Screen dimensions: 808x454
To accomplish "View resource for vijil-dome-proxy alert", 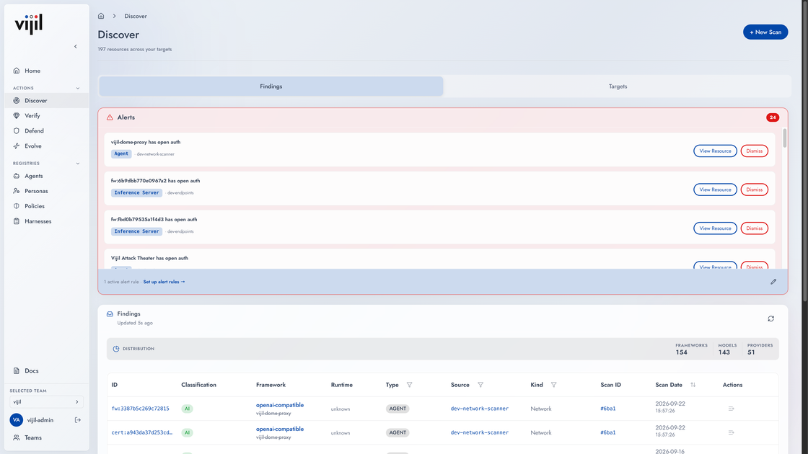I will 715,151.
